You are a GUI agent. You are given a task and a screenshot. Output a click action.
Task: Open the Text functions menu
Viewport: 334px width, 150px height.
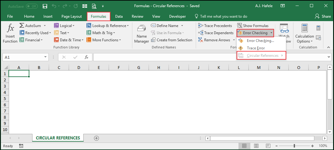pos(61,33)
